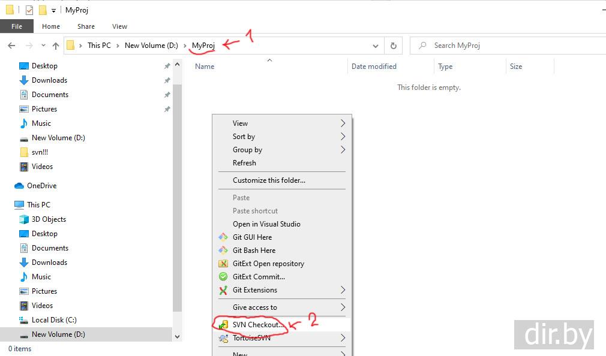Choose Customize this folder from menu
The width and height of the screenshot is (606, 356).
(269, 180)
